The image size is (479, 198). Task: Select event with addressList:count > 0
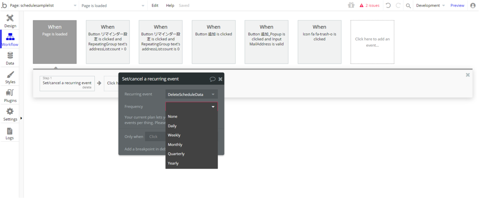108,42
